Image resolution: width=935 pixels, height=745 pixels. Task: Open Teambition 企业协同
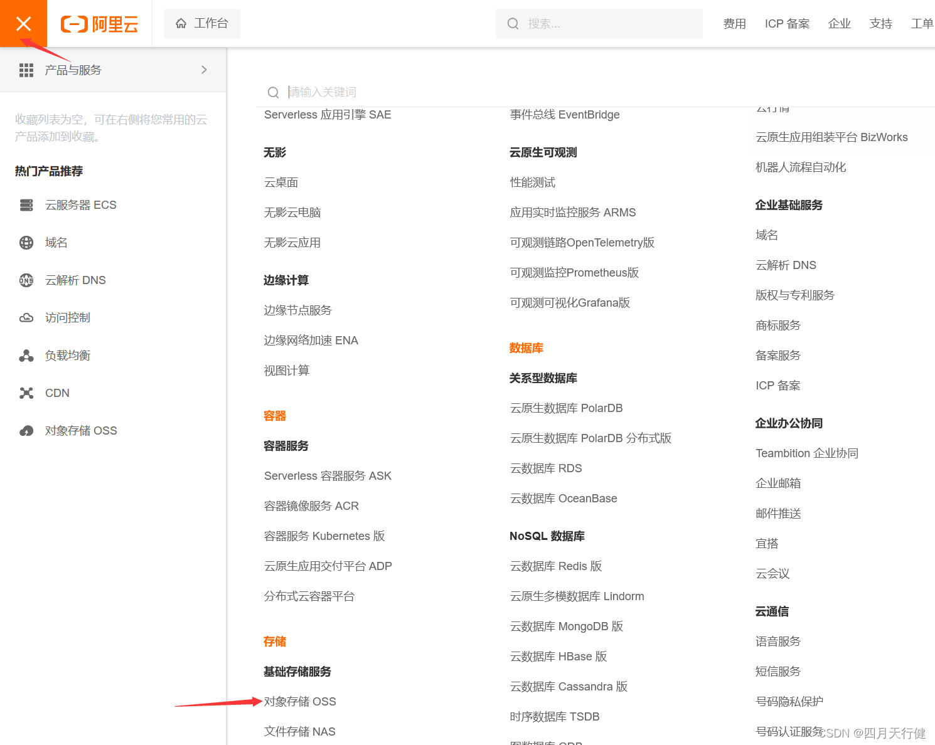tap(807, 453)
